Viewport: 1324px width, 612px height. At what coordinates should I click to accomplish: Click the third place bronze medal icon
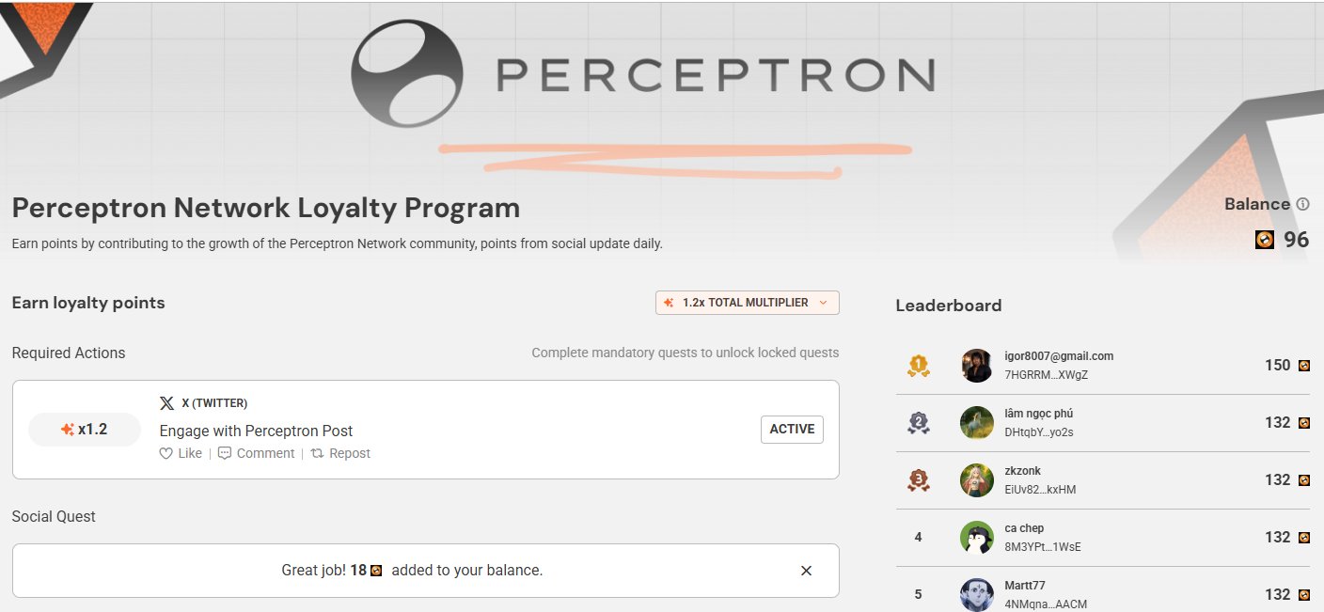coord(918,480)
